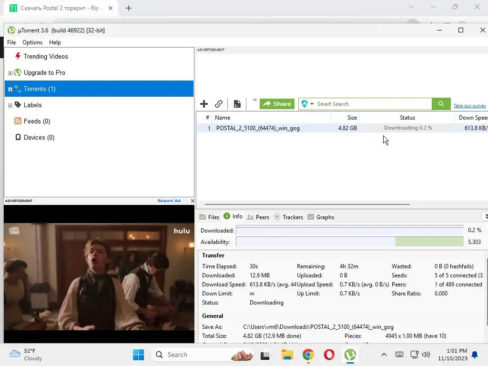Click the Remaining time 4h 32m
The width and height of the screenshot is (488, 366).
[x=349, y=266]
